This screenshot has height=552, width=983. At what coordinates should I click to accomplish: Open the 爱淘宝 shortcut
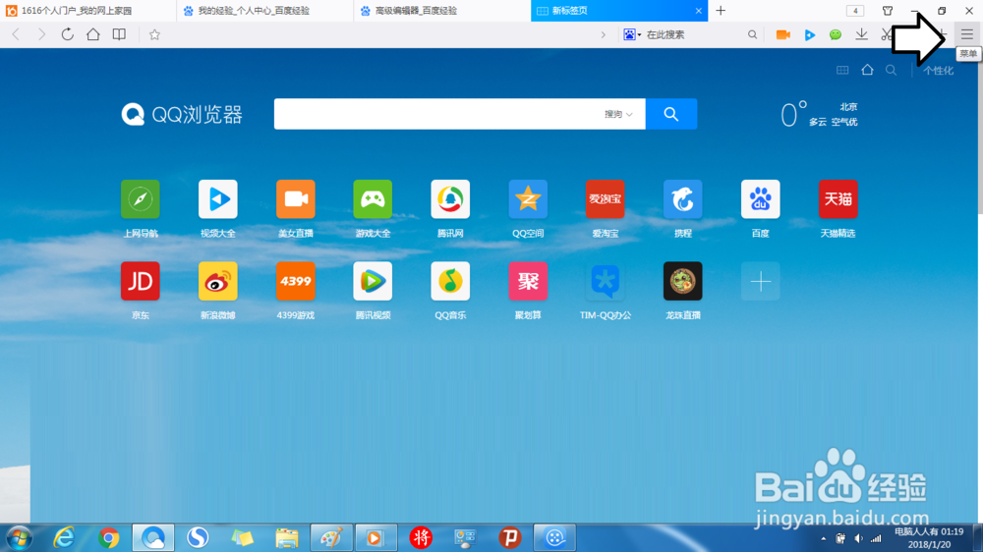pos(605,208)
